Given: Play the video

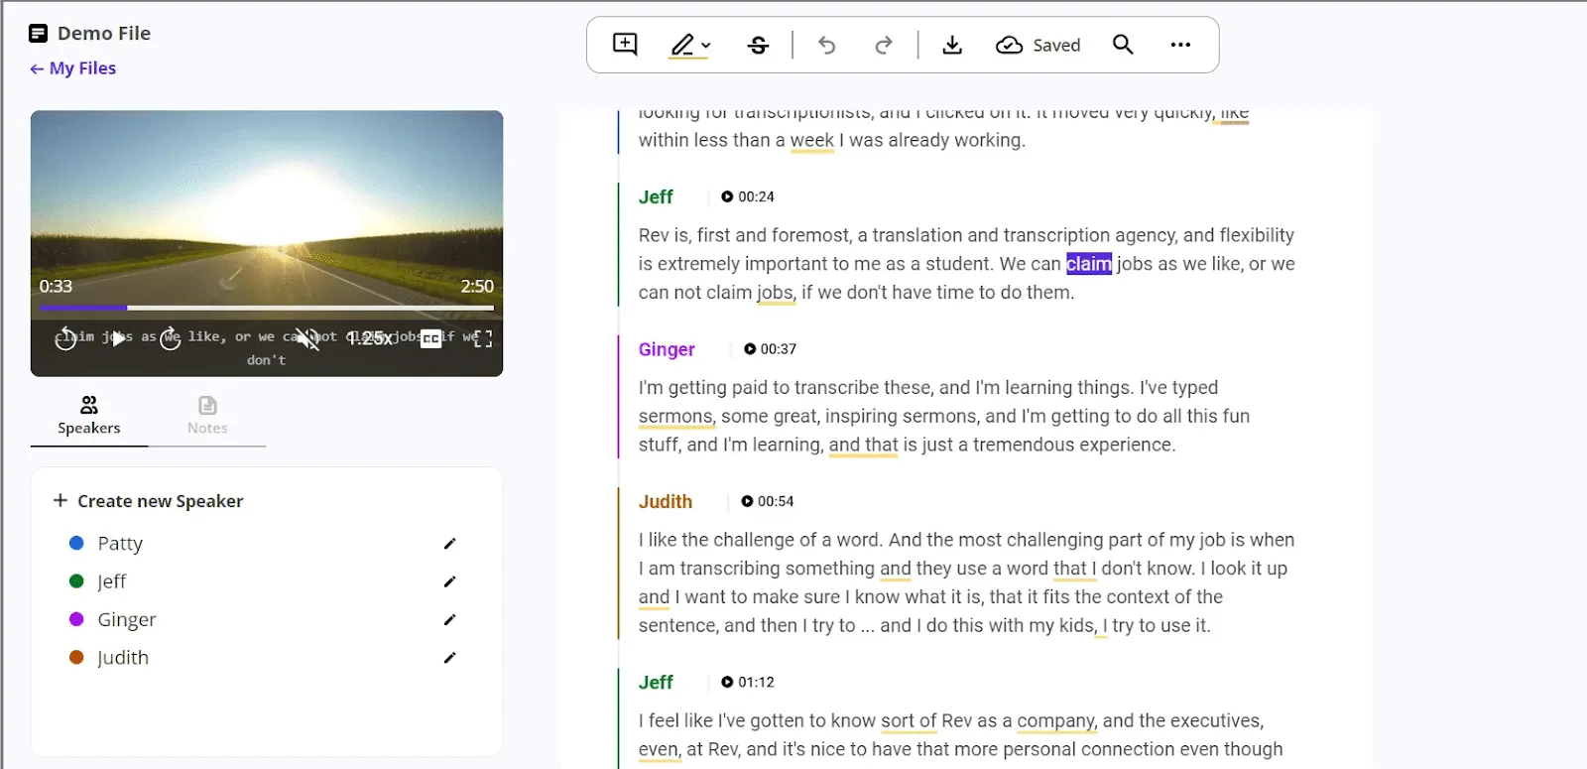Looking at the screenshot, I should coord(118,338).
